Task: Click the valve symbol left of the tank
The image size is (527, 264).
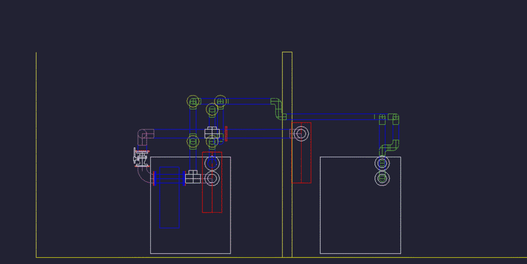Action: tap(140, 157)
